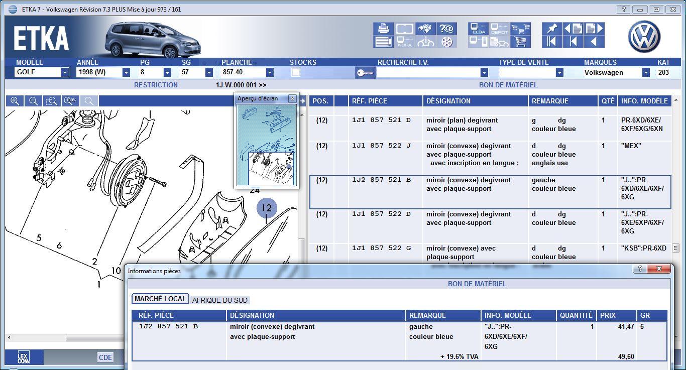Click the ?@ help contact icon
This screenshot has width=686, height=370.
pyautogui.click(x=446, y=29)
